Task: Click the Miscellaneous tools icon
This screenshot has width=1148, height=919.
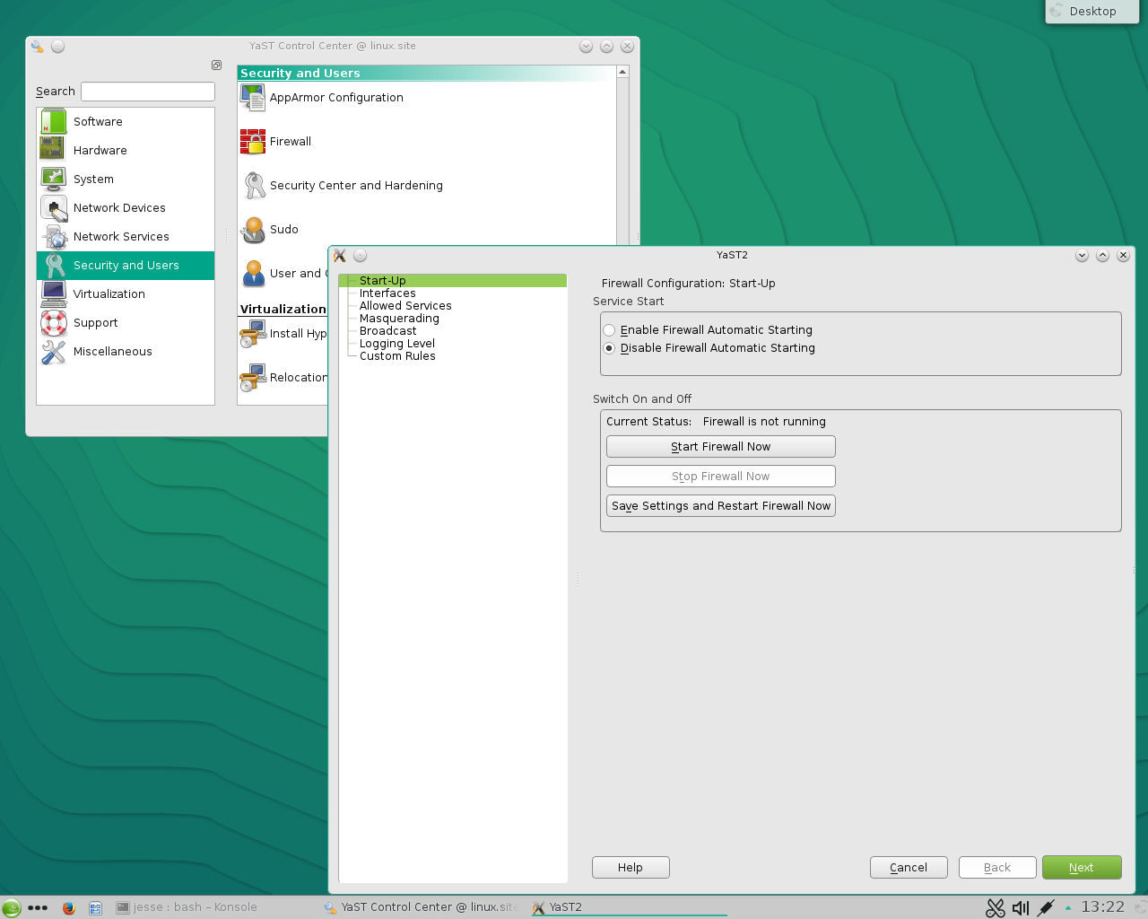Action: pyautogui.click(x=54, y=352)
